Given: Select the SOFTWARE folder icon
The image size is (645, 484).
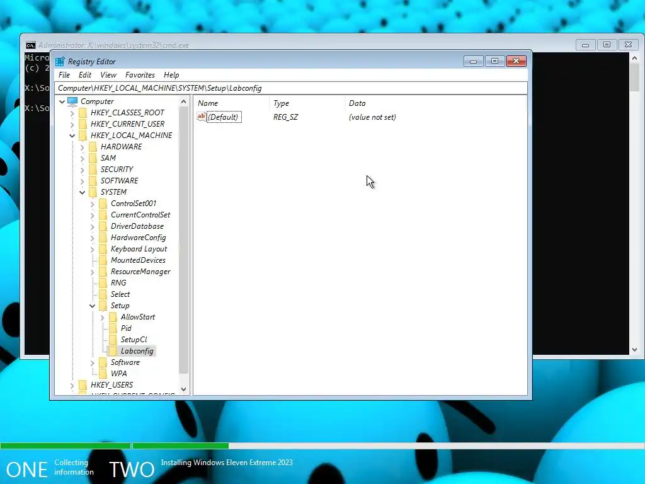Looking at the screenshot, I should (x=93, y=181).
